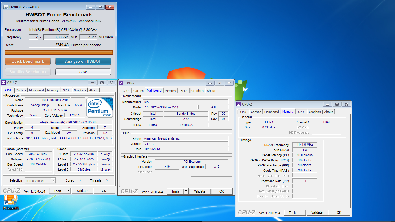
Task: Select CPU tab in Mainboard window
Action: (126, 91)
